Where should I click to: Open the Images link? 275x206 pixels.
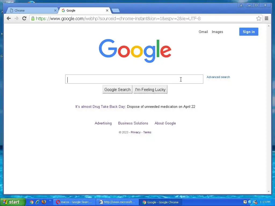coord(217,32)
